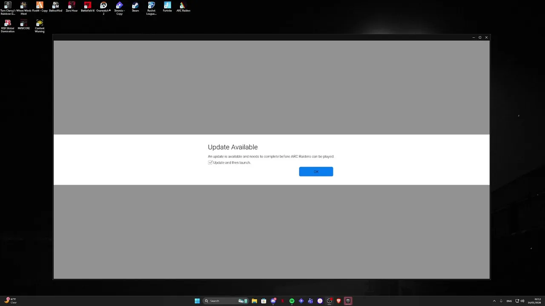Open File Explorer from the taskbar

(x=254, y=301)
